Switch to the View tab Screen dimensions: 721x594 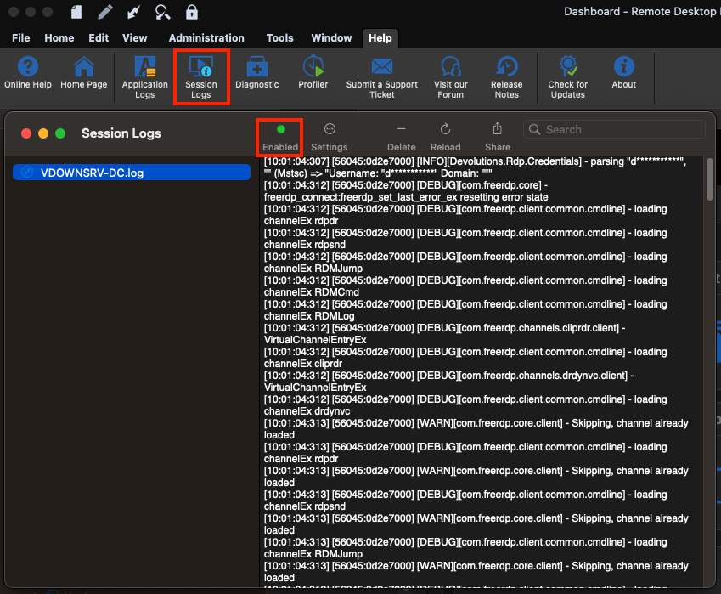(135, 38)
